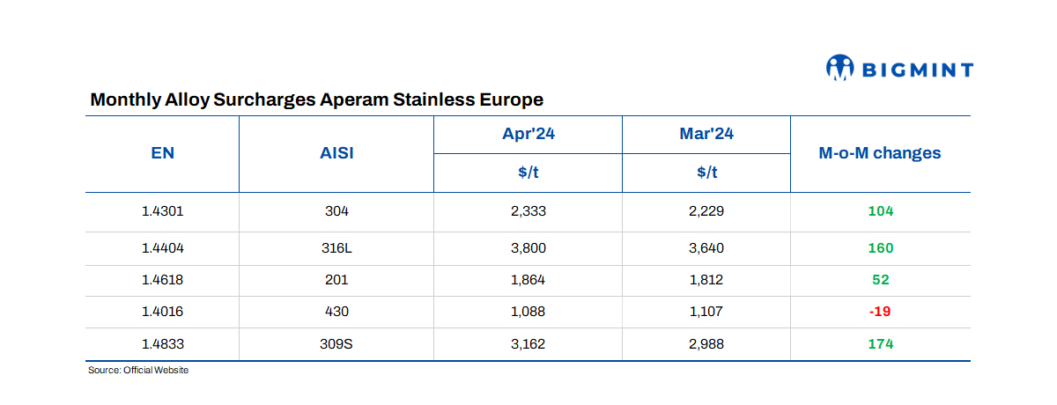Click the $/t unit under Apr'24
Viewport: 1057px width, 405px height.
tap(528, 173)
